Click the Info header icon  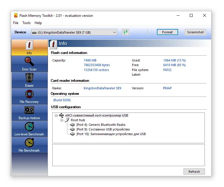pyautogui.click(x=53, y=44)
